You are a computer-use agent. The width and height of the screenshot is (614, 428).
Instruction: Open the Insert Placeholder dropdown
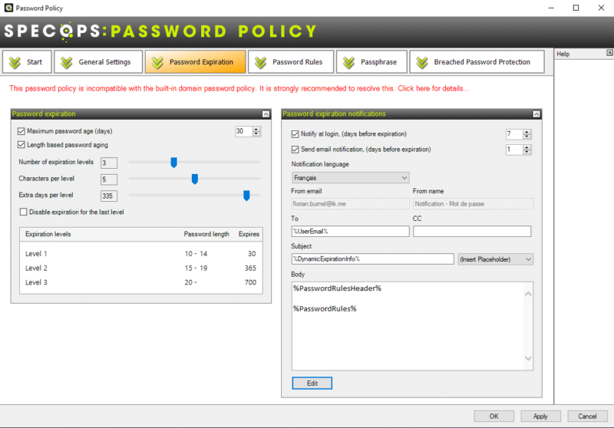click(x=495, y=259)
